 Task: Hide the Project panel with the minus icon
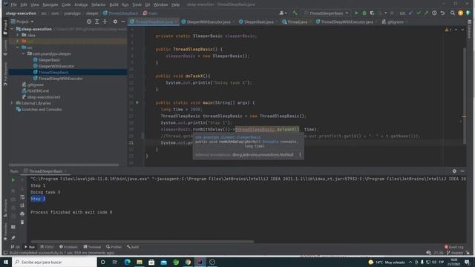(123, 22)
